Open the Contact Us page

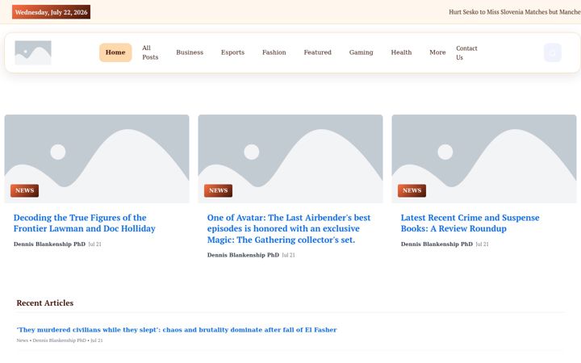pyautogui.click(x=466, y=53)
